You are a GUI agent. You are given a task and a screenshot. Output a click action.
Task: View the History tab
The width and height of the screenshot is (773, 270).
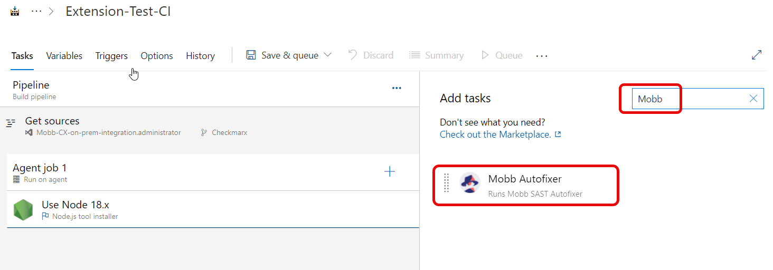coord(200,56)
